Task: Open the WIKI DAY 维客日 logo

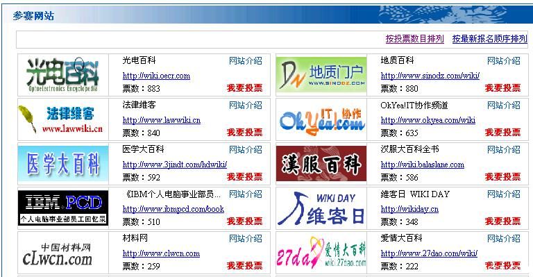Action: point(321,208)
